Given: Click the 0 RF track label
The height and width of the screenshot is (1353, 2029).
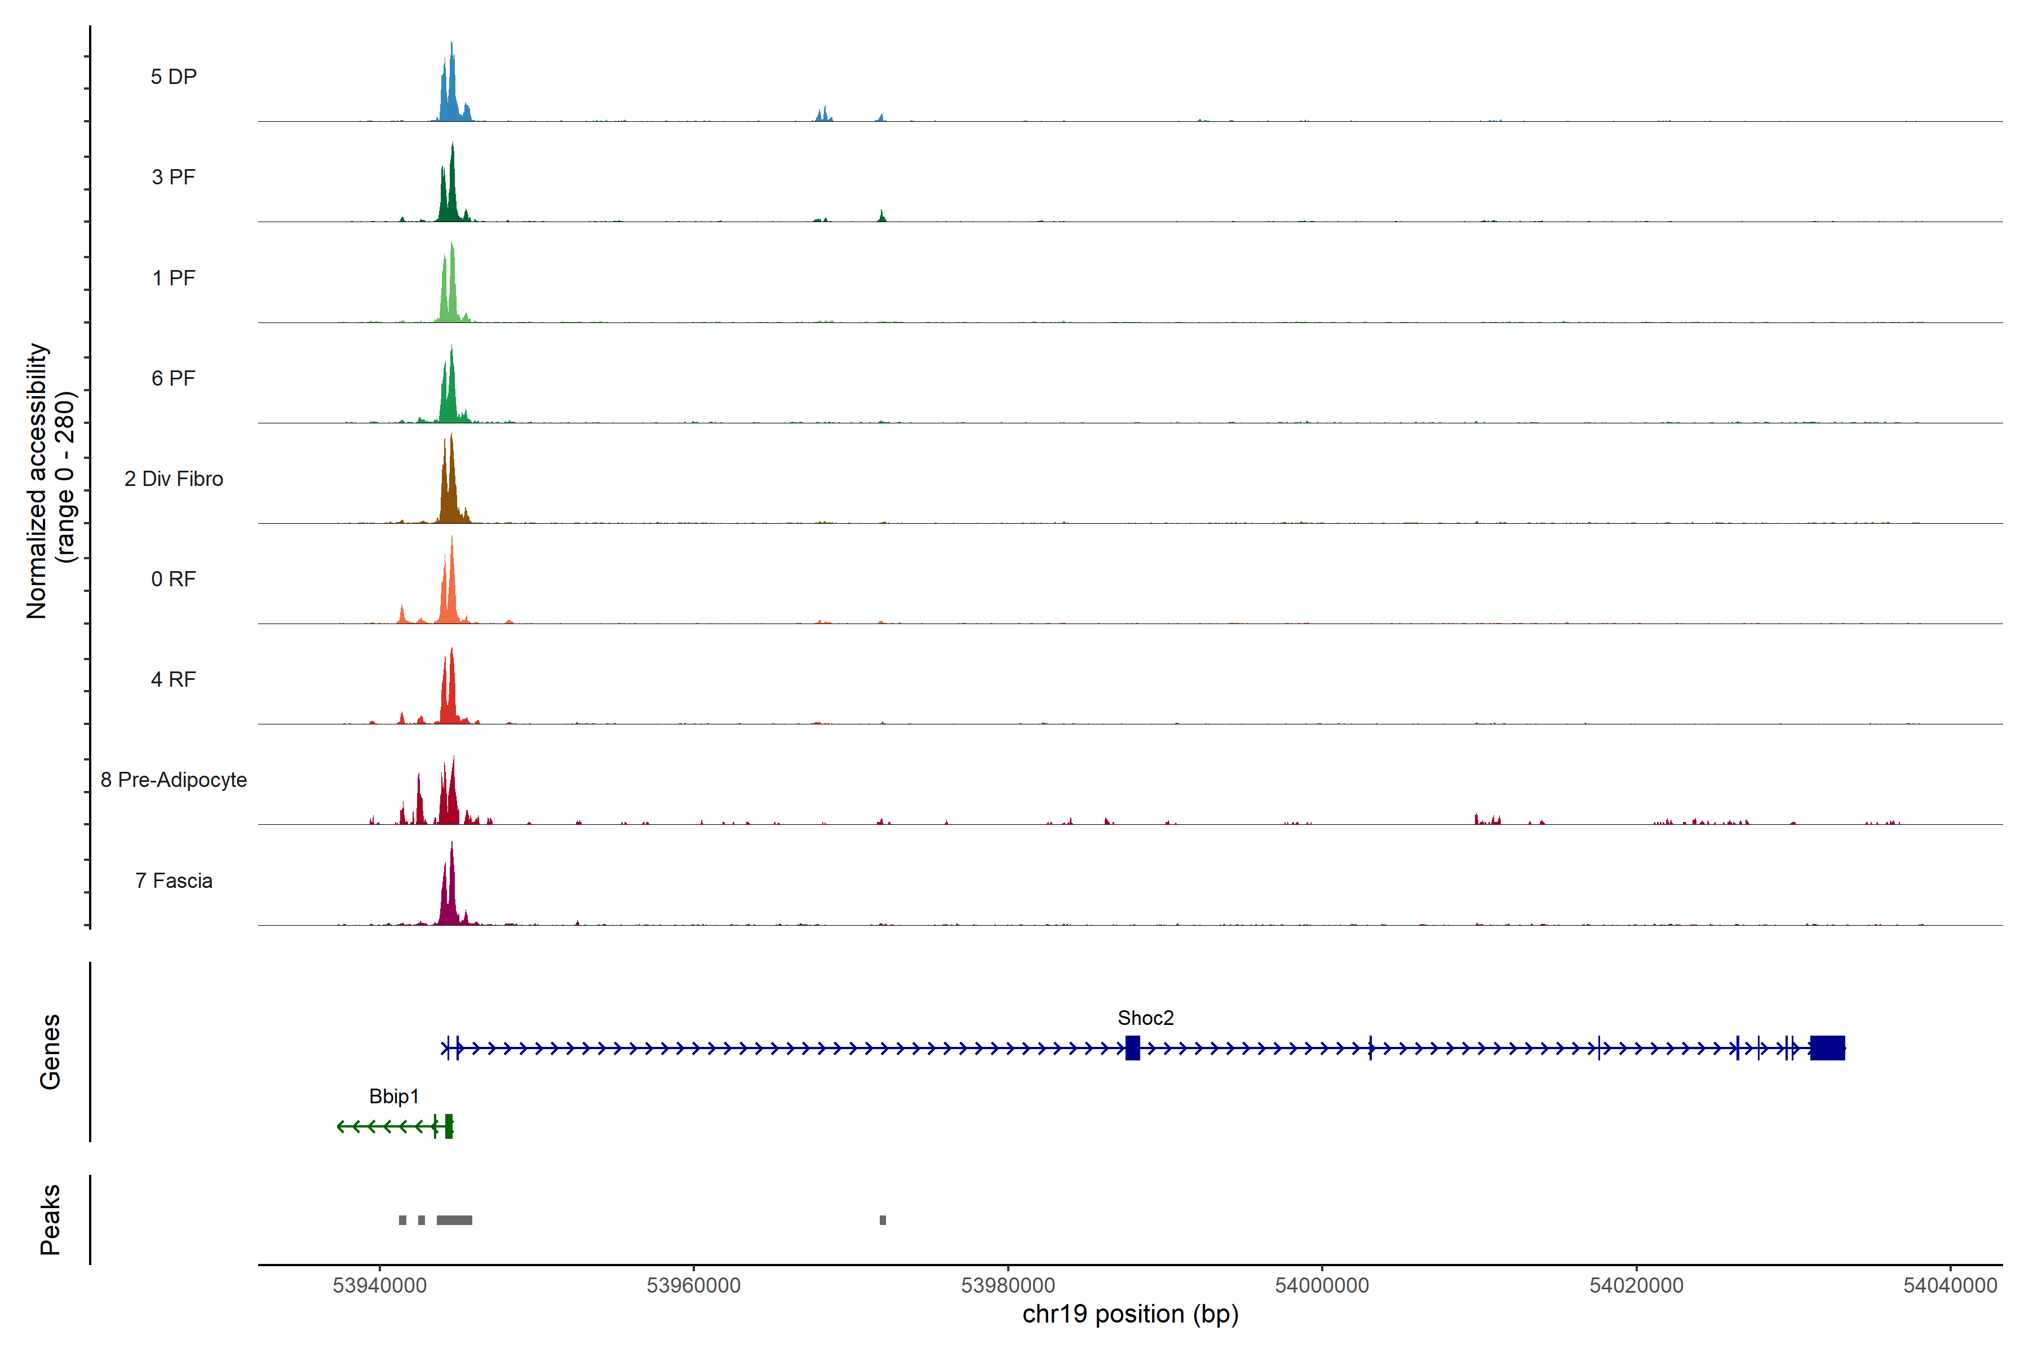Looking at the screenshot, I should click(174, 579).
